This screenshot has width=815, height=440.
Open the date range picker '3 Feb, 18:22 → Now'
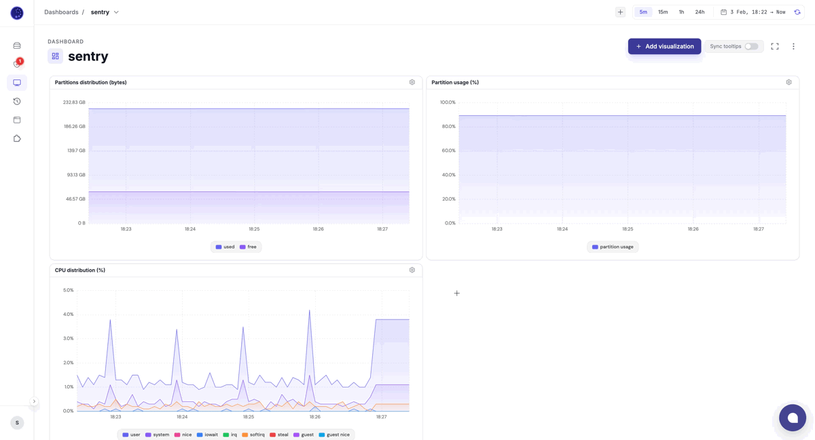pos(753,12)
